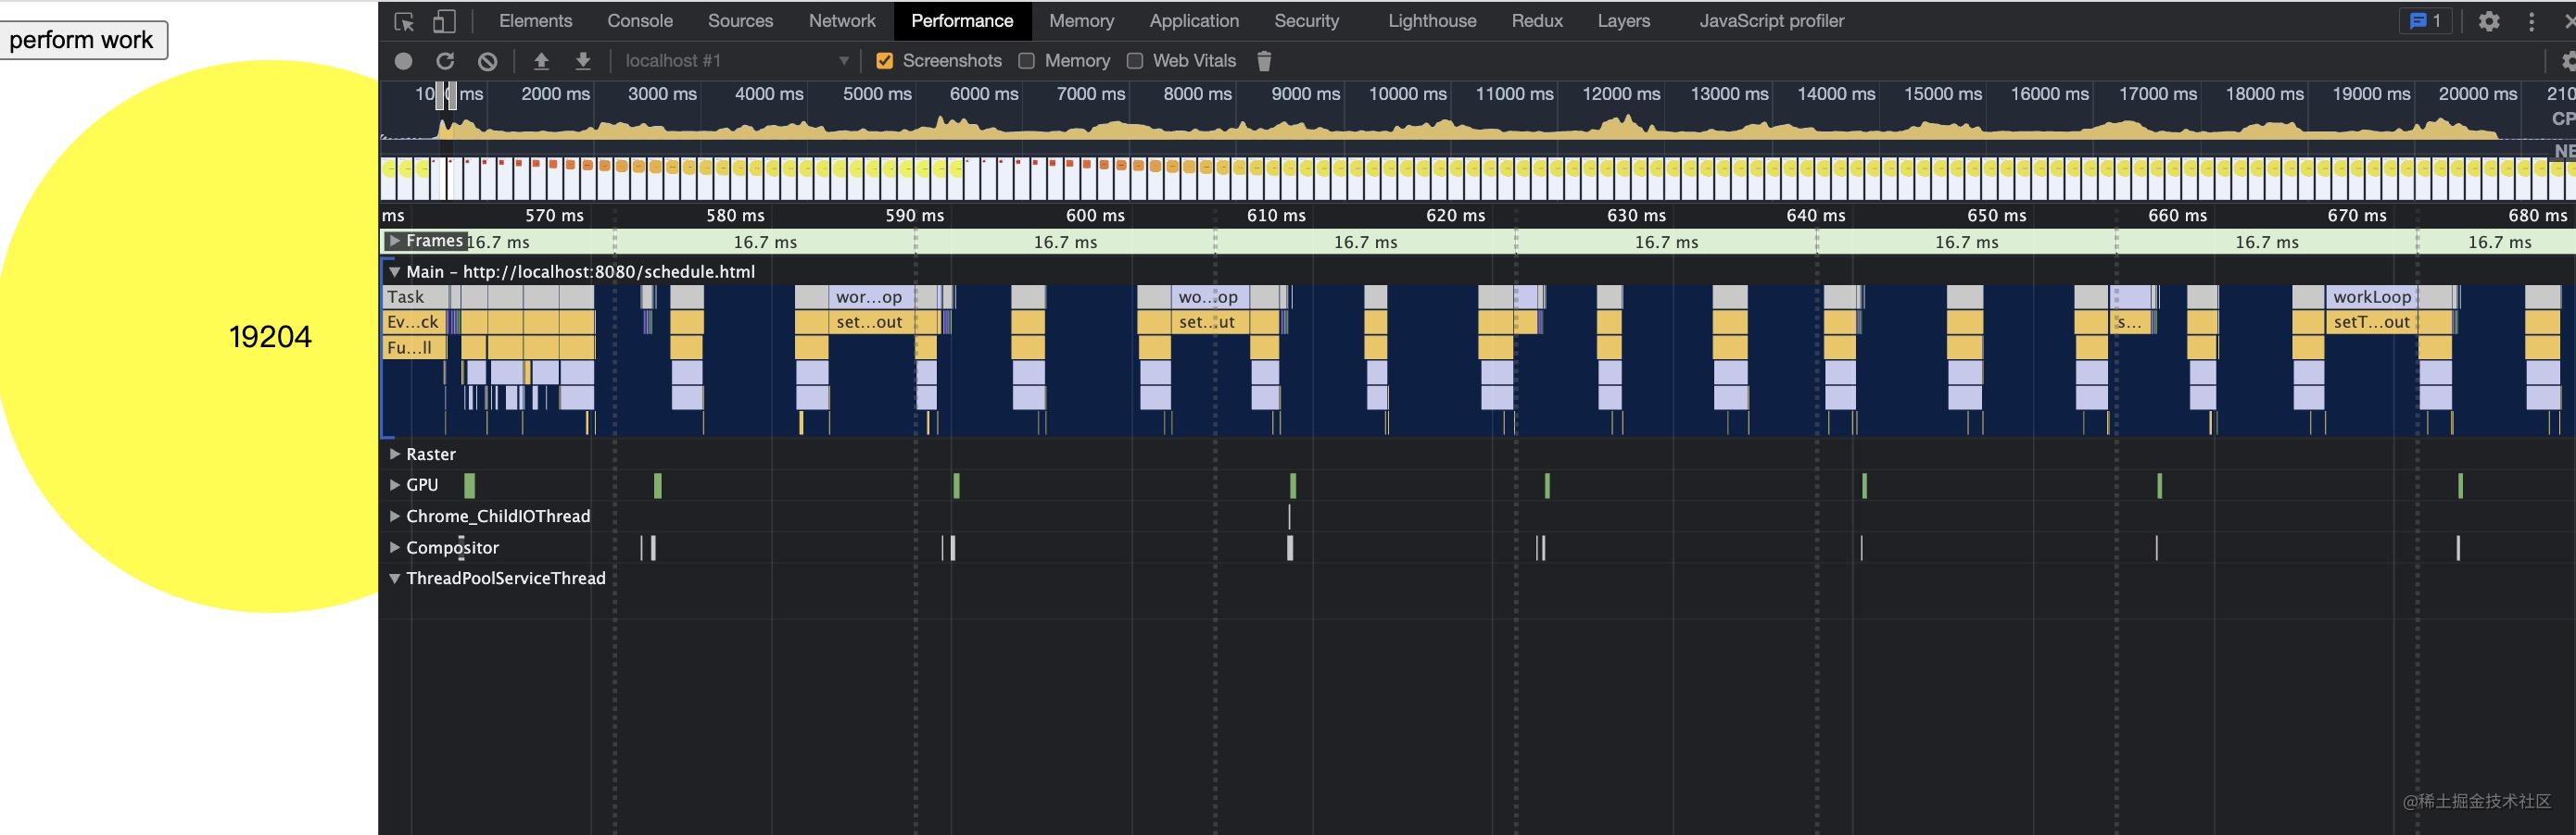
Task: Click the trash collect garbage icon
Action: (x=1264, y=61)
